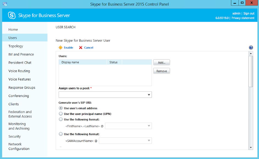Open Monitoring and Archiving section
This screenshot has height=159, width=259.
pos(19,126)
